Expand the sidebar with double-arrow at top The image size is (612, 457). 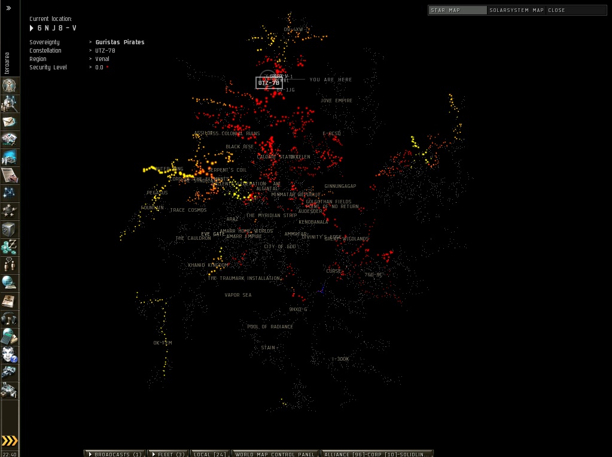coord(8,8)
